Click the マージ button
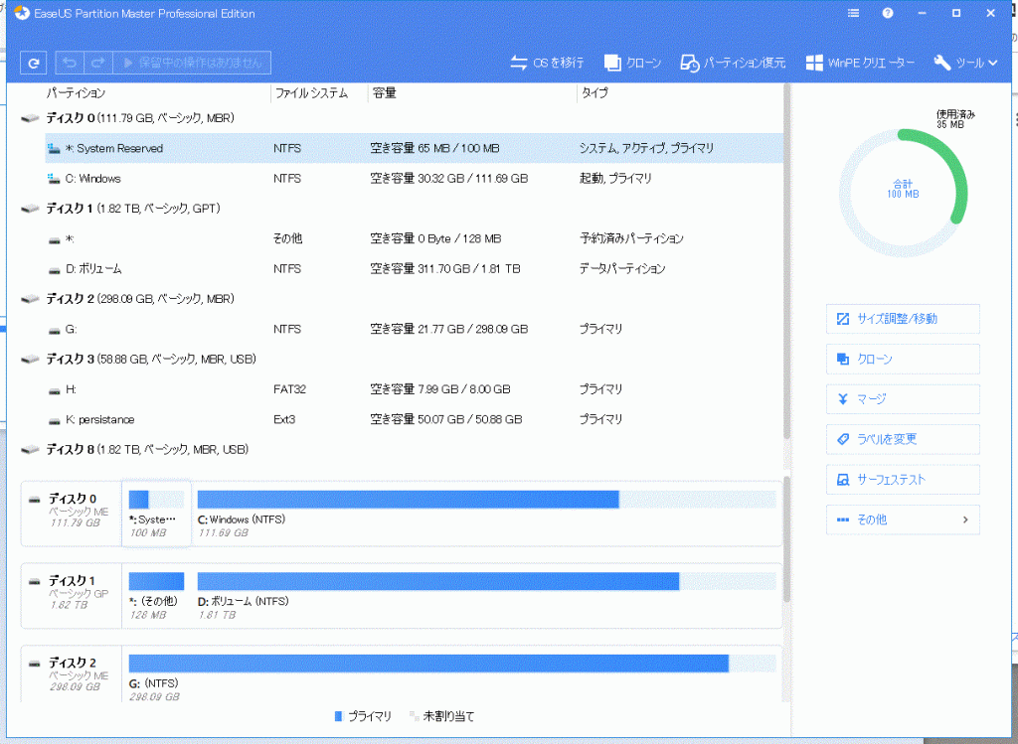This screenshot has width=1018, height=744. (x=903, y=399)
